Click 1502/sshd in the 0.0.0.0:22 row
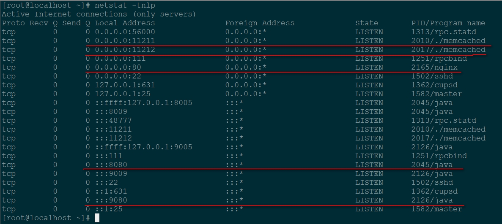 click(432, 76)
